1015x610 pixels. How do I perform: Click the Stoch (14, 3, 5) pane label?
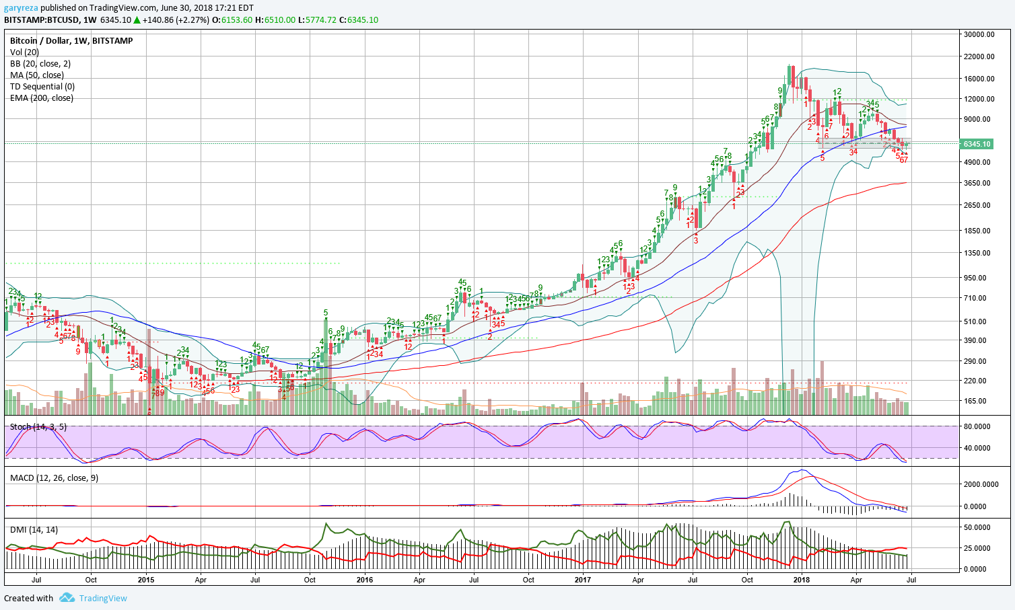pyautogui.click(x=38, y=427)
